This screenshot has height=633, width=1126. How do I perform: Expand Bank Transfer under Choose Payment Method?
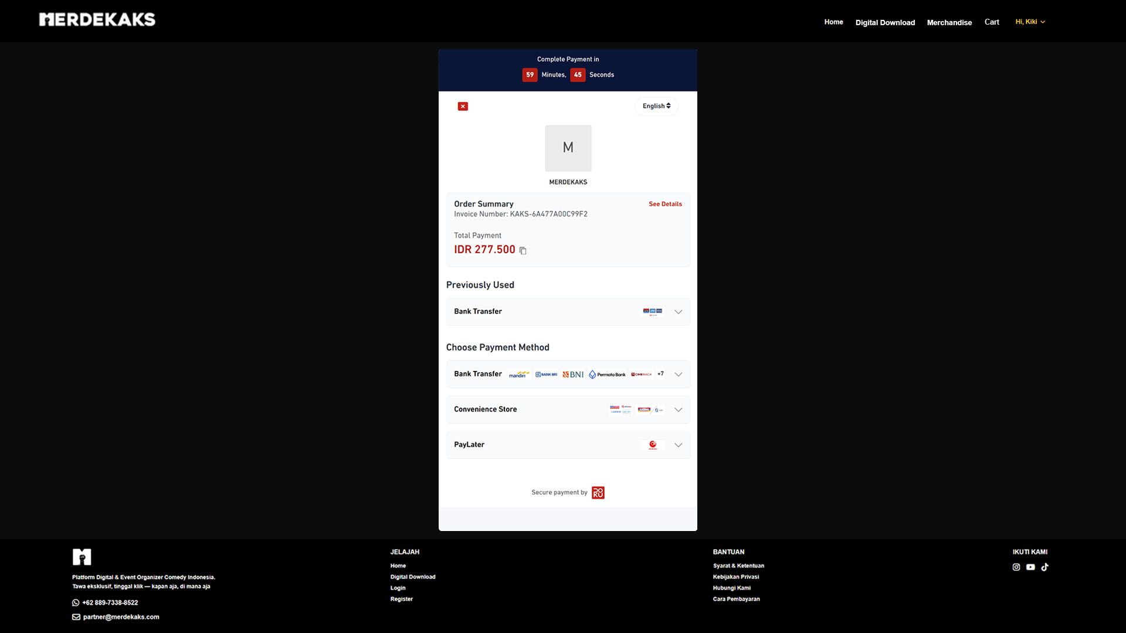(568, 374)
